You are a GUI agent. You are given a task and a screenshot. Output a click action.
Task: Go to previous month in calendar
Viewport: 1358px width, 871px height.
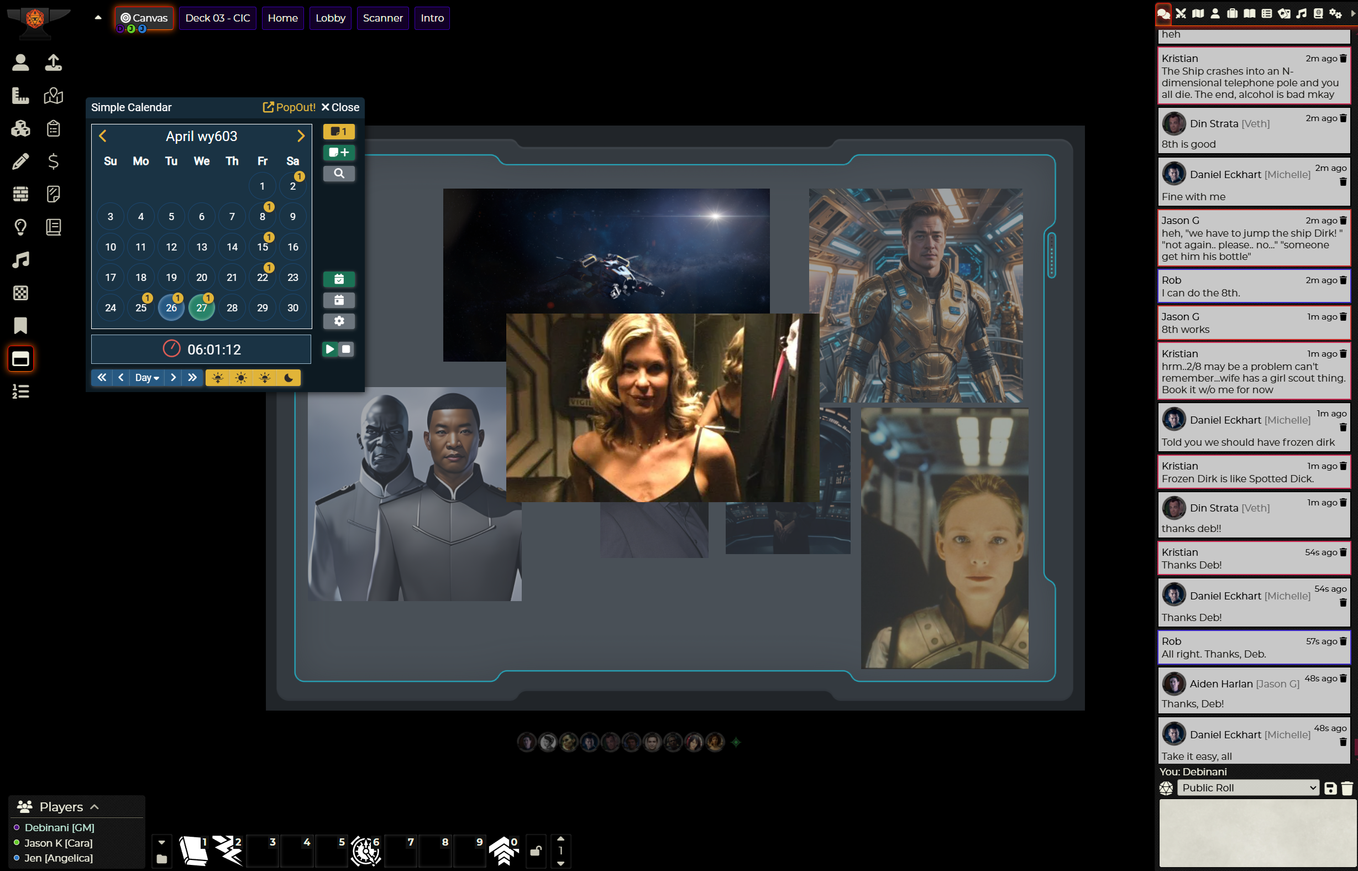103,136
